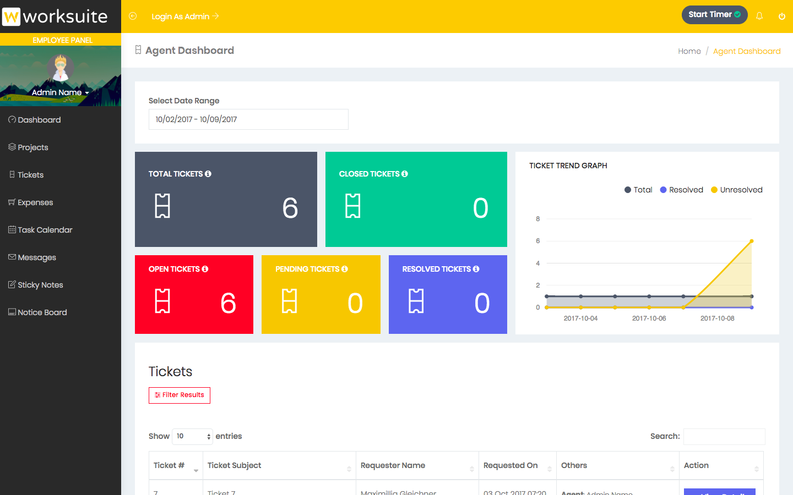
Task: Sort the table by Ticket Subject column
Action: [x=279, y=465]
